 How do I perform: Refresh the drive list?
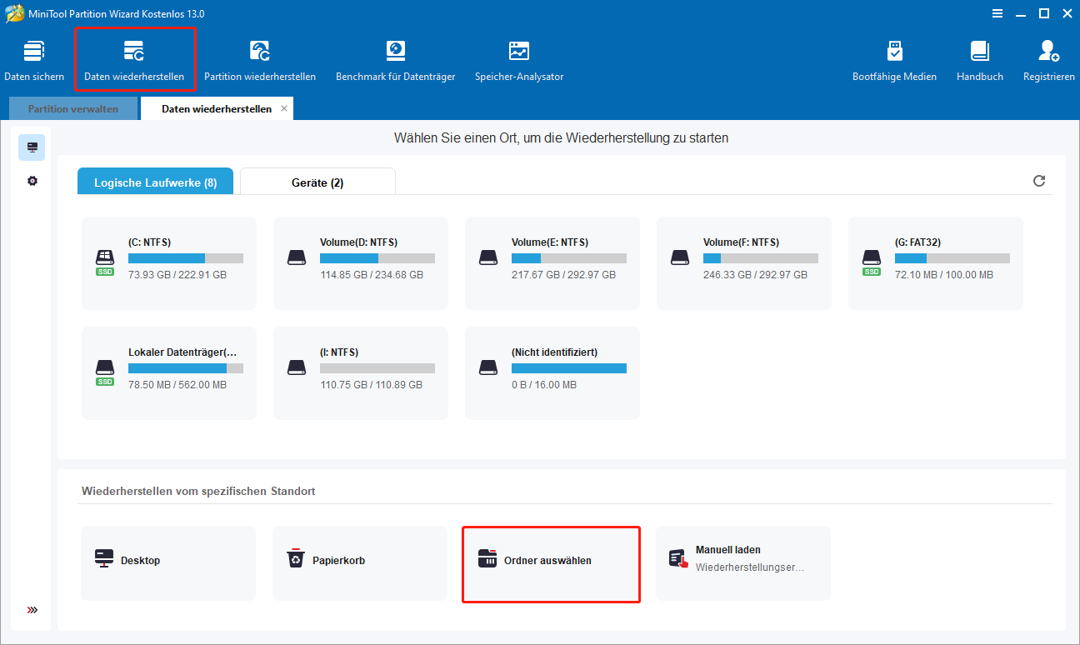click(1039, 181)
